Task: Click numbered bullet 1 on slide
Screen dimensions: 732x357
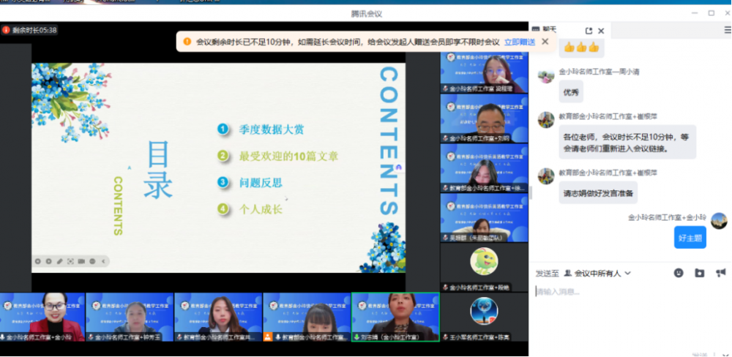Action: click(223, 129)
